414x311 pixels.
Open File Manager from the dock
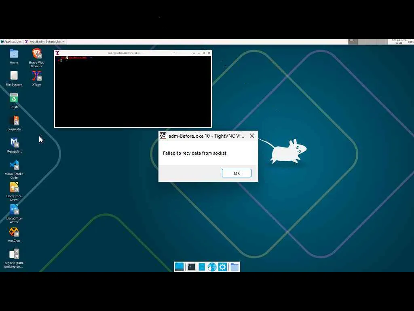tap(202, 267)
